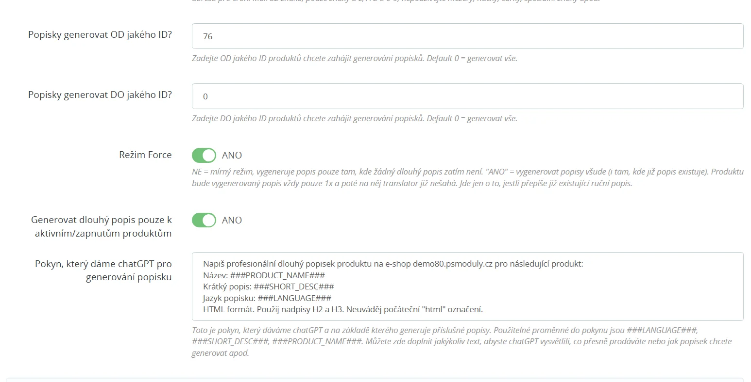Viewport: 751px width, 382px height.
Task: Click the OD jakého ID field containing 76
Action: pos(467,36)
